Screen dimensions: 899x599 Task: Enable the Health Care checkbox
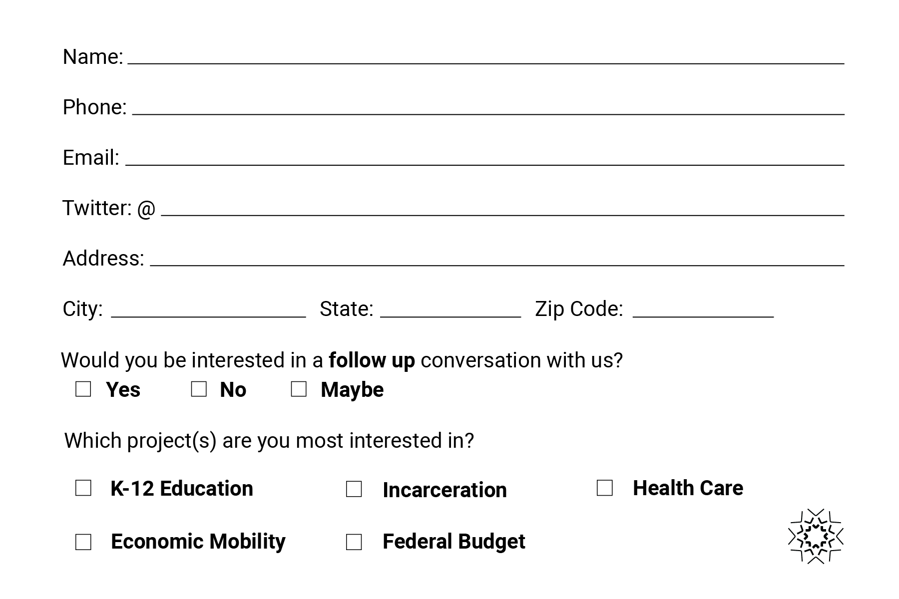[605, 488]
